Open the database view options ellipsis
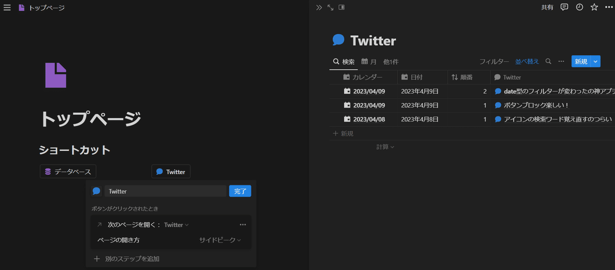The image size is (615, 270). [561, 61]
